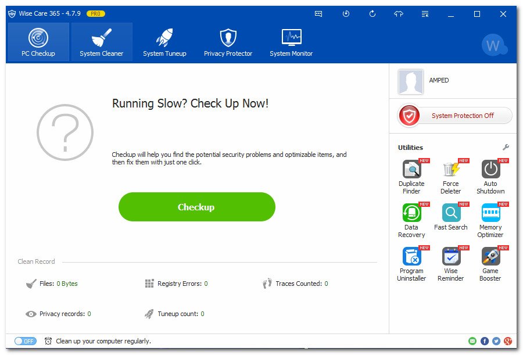Image resolution: width=523 pixels, height=355 pixels.
Task: Launch the Wise Reminder utility
Action: [x=451, y=264]
